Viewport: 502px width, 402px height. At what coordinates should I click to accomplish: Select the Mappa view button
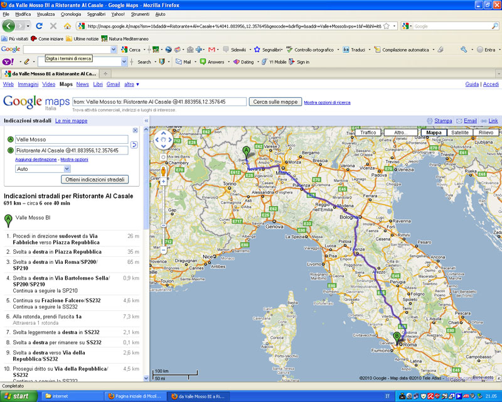434,133
